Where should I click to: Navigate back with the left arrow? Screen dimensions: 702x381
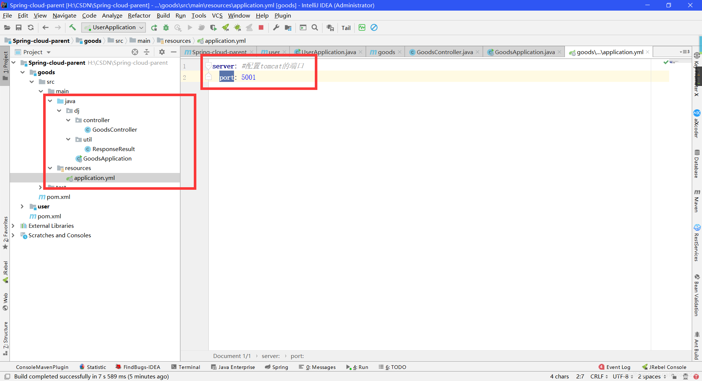[x=45, y=27]
